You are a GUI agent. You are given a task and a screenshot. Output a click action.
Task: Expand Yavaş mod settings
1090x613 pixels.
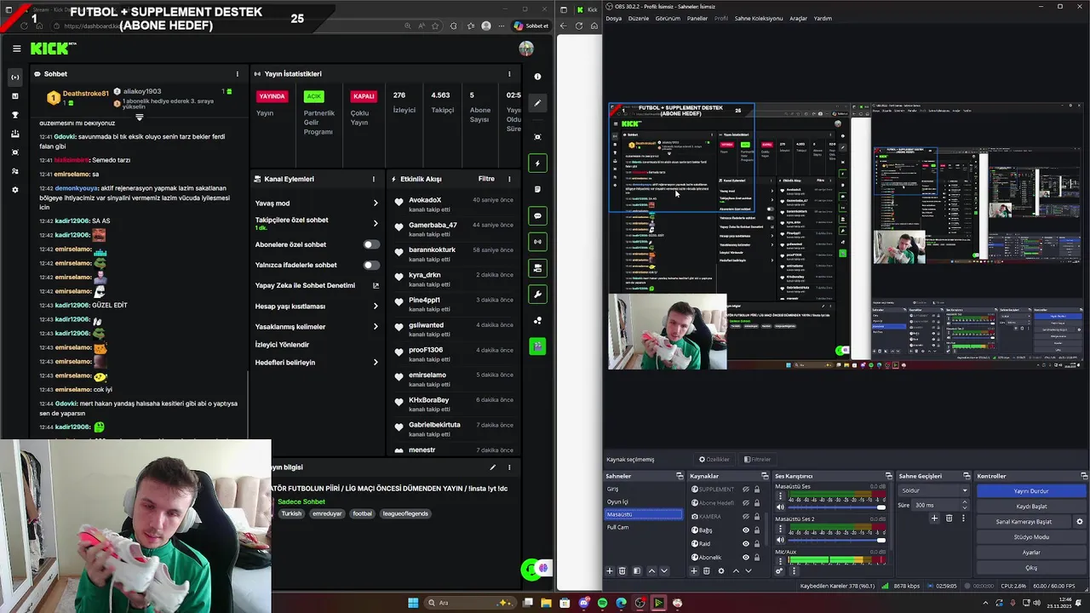[x=376, y=203]
